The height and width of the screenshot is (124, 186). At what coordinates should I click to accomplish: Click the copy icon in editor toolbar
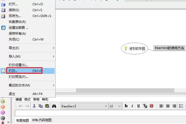pyautogui.click(x=41, y=106)
